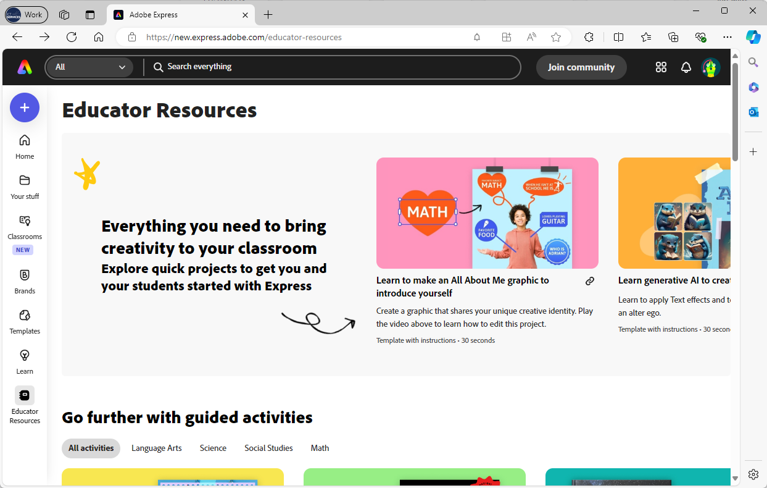This screenshot has width=767, height=488.
Task: Open browser workspaces icon
Action: click(x=64, y=15)
